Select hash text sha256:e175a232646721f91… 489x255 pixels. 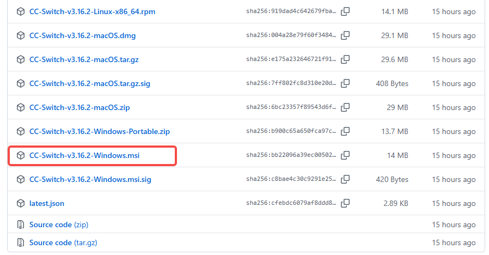click(291, 59)
